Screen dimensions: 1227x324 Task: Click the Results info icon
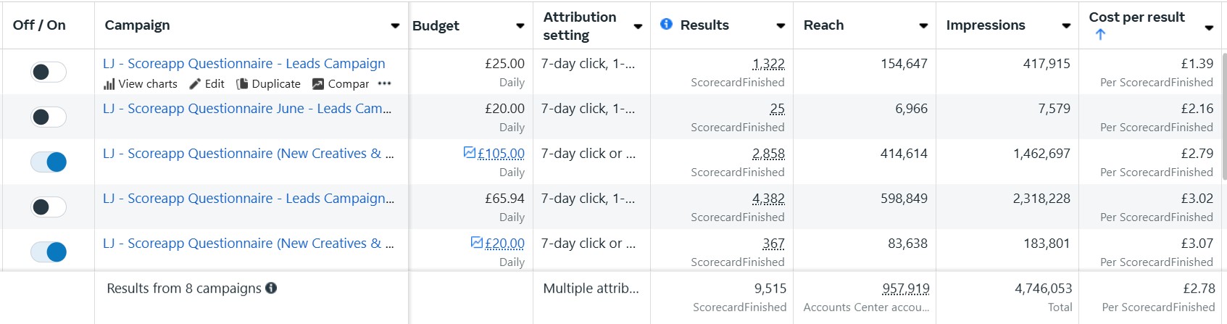(x=667, y=25)
